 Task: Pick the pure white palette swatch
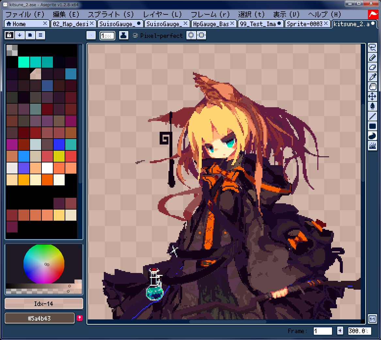click(x=47, y=168)
